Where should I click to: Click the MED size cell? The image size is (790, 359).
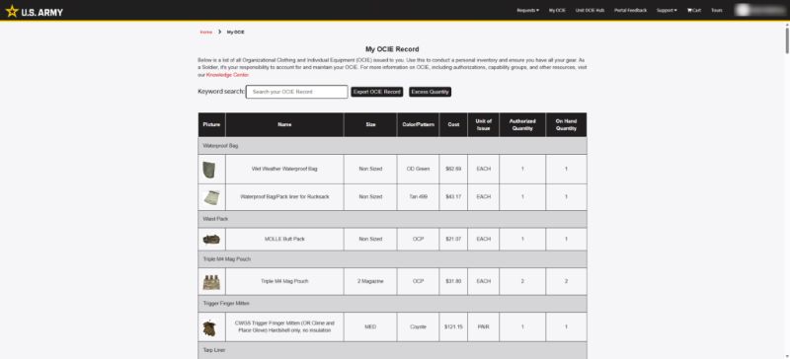click(370, 326)
